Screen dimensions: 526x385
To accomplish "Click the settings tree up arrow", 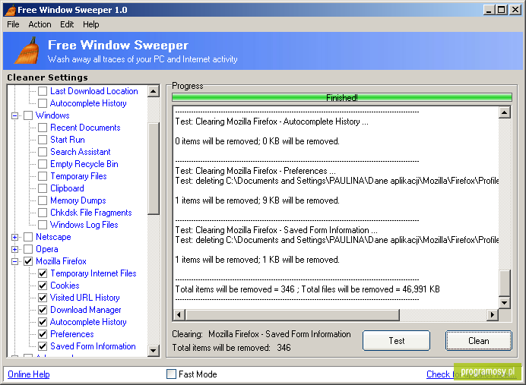I will (154, 91).
